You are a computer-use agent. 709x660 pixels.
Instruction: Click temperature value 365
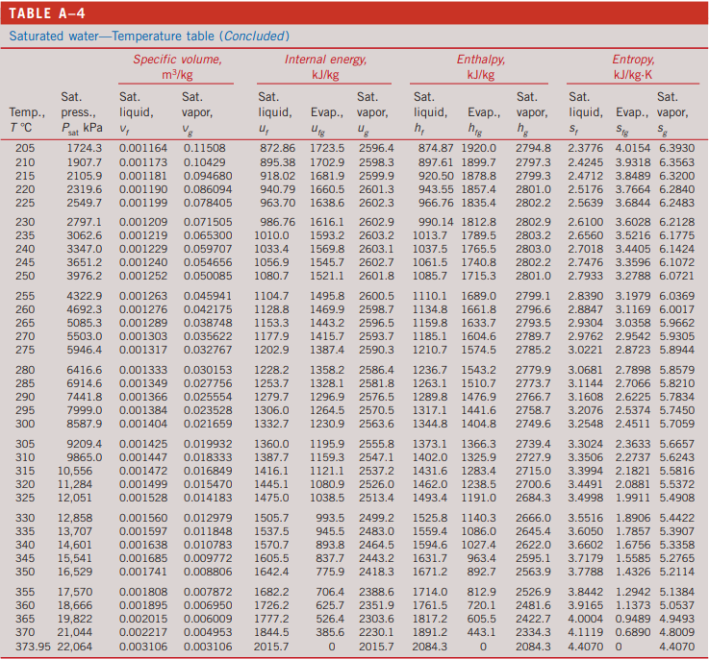click(25, 619)
